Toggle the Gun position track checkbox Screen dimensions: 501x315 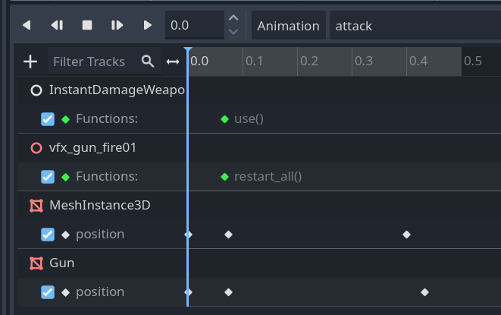tap(48, 292)
